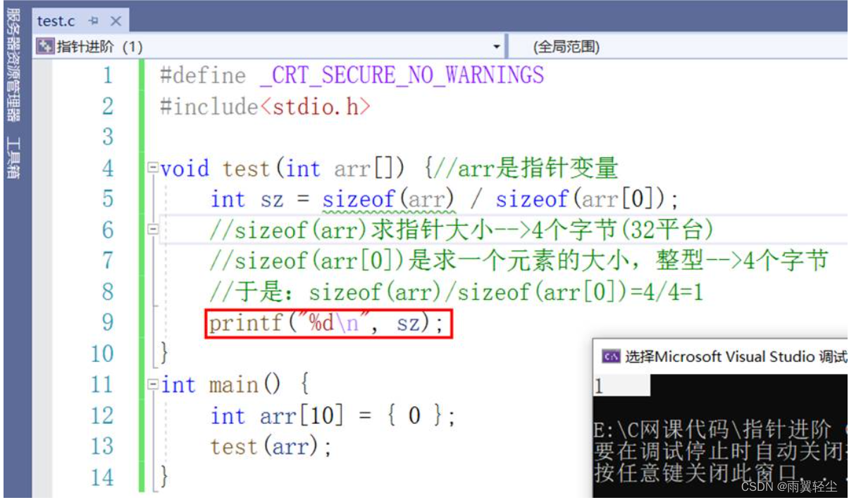This screenshot has width=849, height=500.
Task: Click the console window icon
Action: point(611,357)
